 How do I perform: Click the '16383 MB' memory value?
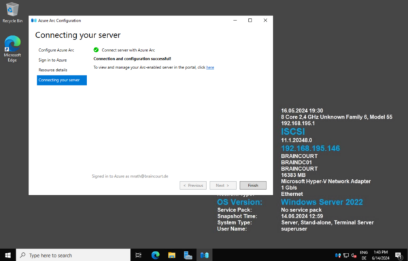293,175
